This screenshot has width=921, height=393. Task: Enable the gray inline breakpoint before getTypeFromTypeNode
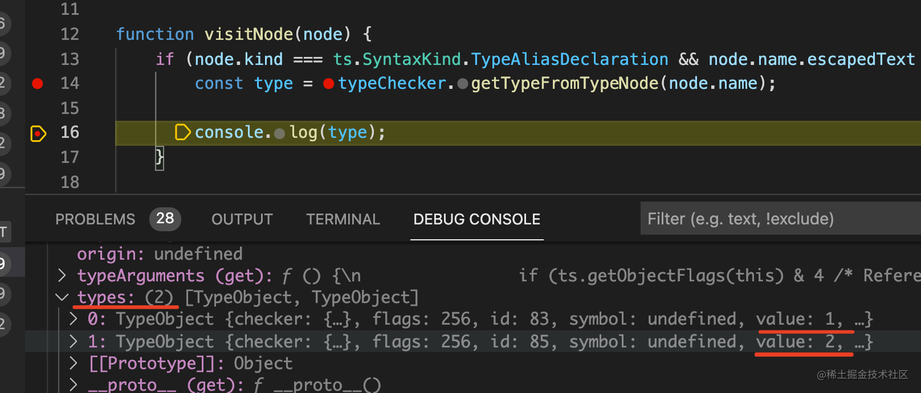tap(463, 84)
